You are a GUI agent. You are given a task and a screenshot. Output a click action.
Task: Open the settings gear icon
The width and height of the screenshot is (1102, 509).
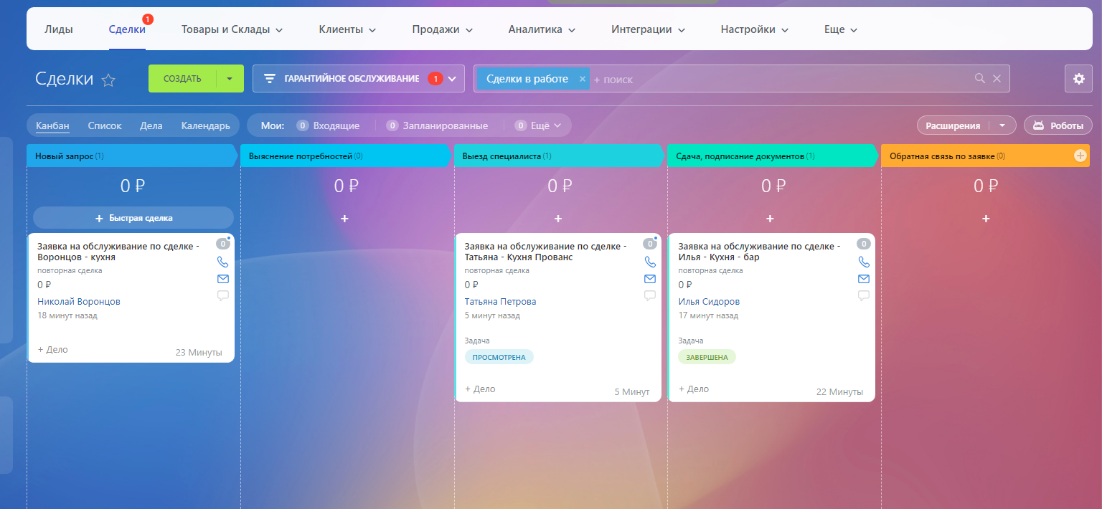click(x=1078, y=79)
